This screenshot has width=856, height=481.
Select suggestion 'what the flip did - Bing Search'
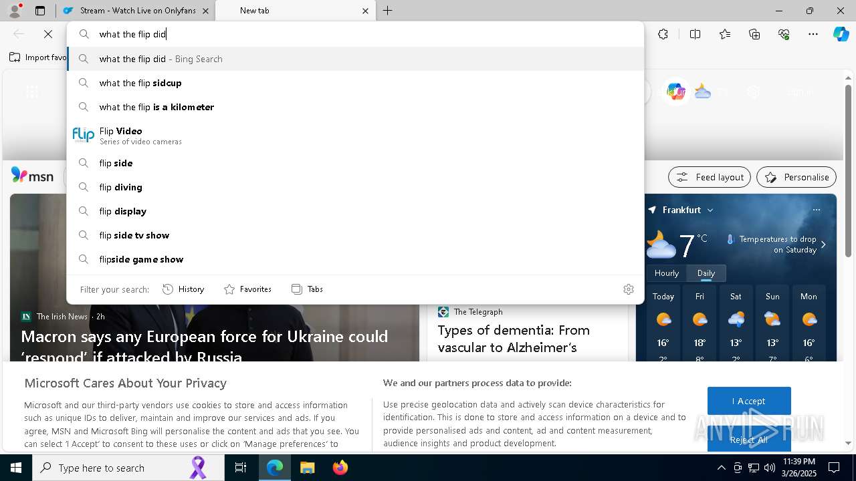355,59
